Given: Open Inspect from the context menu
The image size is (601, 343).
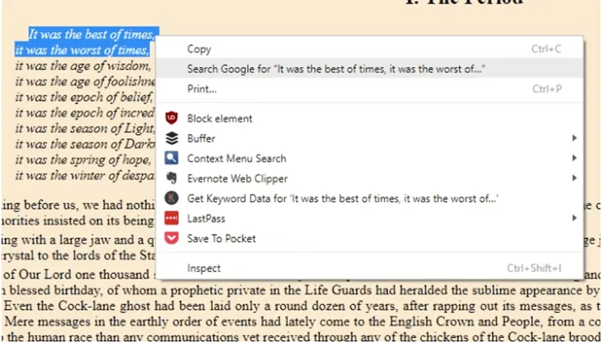Looking at the screenshot, I should (203, 269).
